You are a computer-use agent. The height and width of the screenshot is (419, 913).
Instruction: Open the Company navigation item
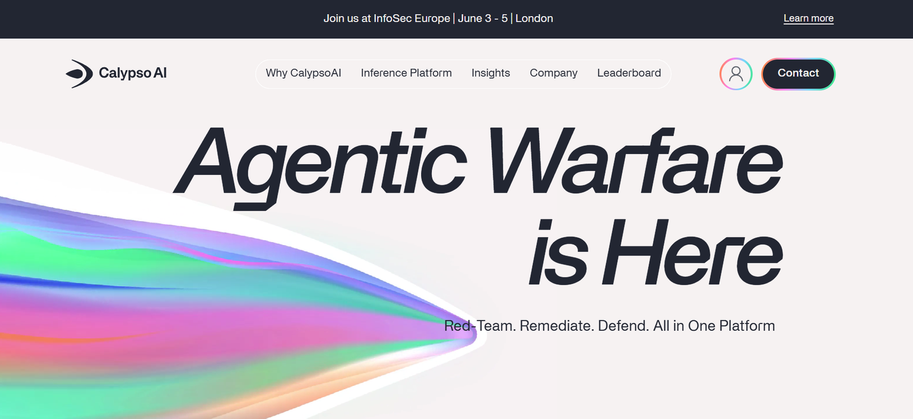point(553,73)
